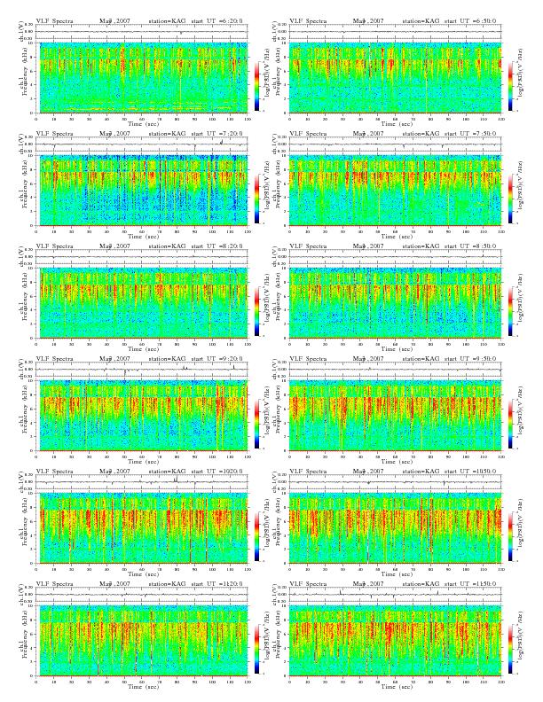
Task: Click the ch.1 voltage waveform strip above the 6:50:0 plot
Action: point(395,32)
